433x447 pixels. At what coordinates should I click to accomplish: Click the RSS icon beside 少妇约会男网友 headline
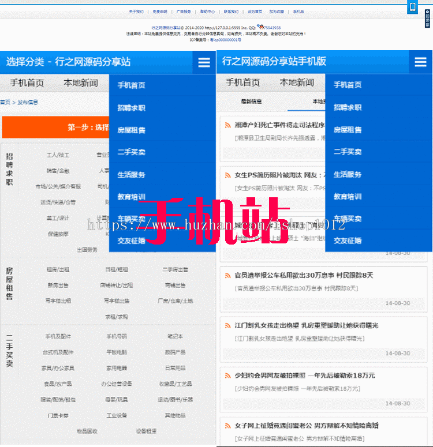(x=227, y=375)
